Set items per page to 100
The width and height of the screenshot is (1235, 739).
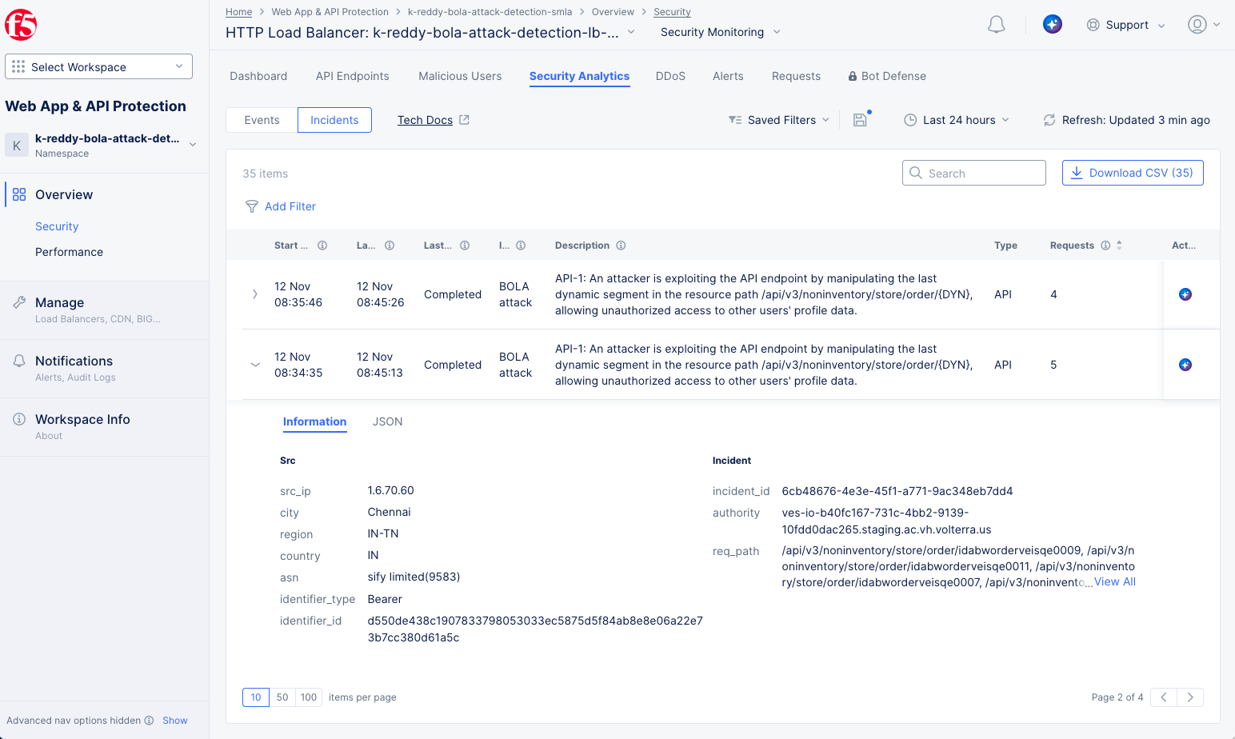tap(309, 697)
